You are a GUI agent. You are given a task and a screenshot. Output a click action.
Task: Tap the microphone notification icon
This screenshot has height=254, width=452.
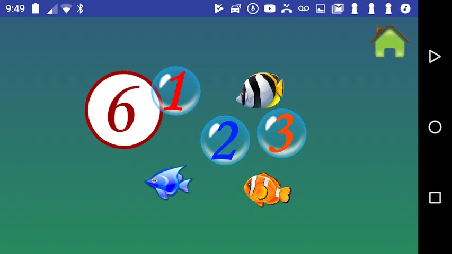click(253, 8)
